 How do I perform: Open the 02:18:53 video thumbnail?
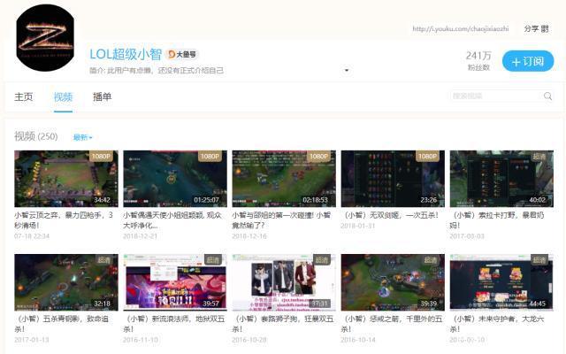point(284,179)
